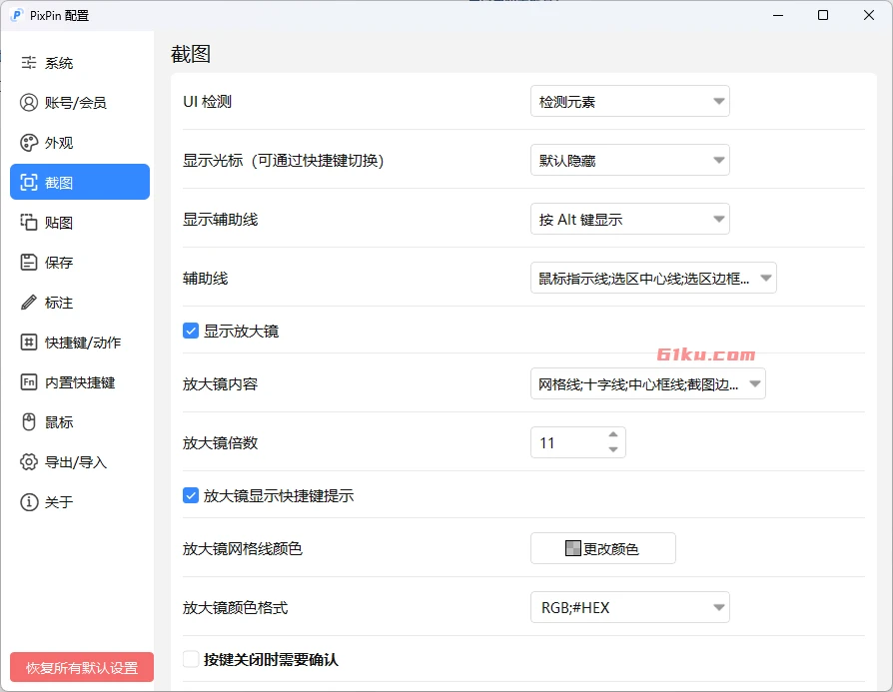Click the 截图 page heading
The width and height of the screenshot is (893, 692).
(191, 54)
